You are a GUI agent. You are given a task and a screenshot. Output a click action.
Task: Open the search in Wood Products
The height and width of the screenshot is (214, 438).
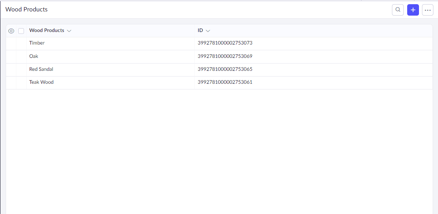tap(398, 10)
